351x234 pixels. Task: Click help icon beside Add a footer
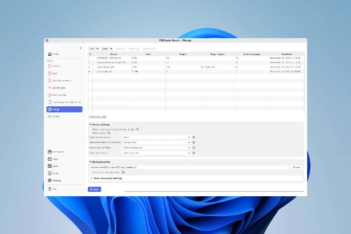[109, 133]
